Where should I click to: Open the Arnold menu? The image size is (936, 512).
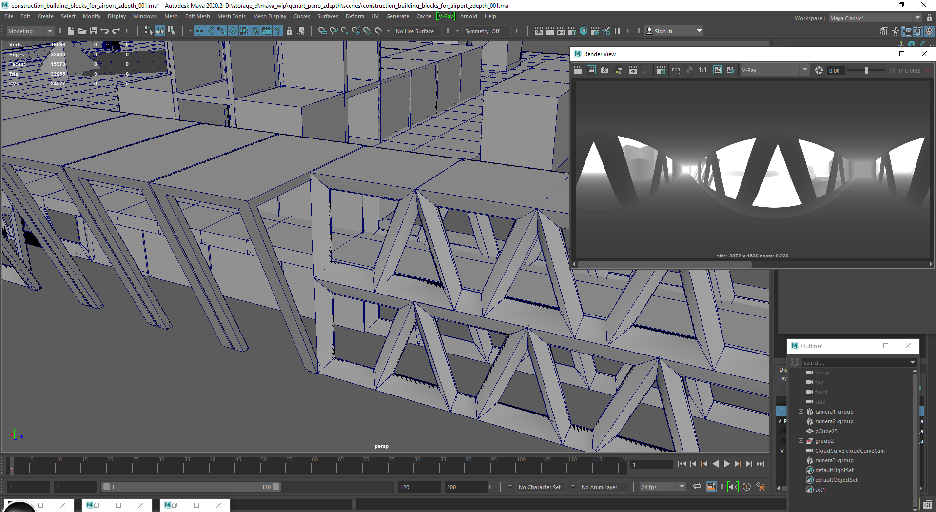tap(468, 16)
